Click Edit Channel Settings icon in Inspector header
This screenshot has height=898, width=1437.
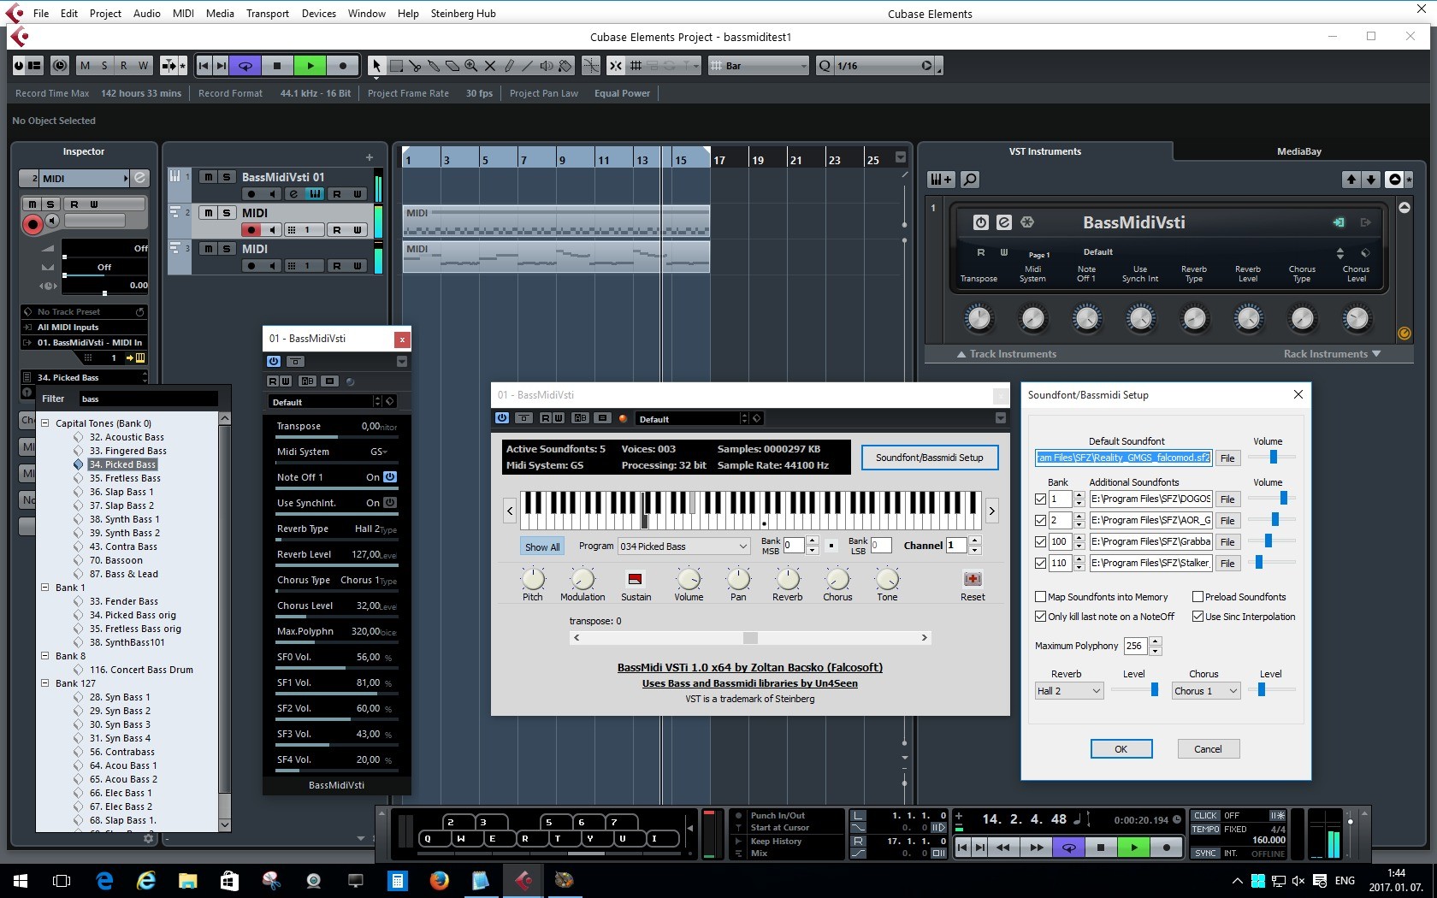coord(140,178)
